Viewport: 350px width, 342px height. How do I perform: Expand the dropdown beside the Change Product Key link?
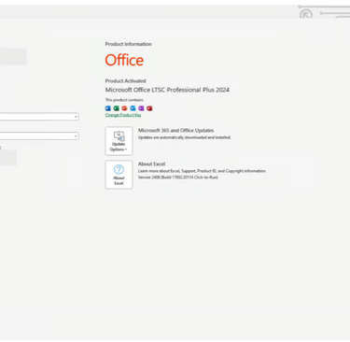pos(76,117)
